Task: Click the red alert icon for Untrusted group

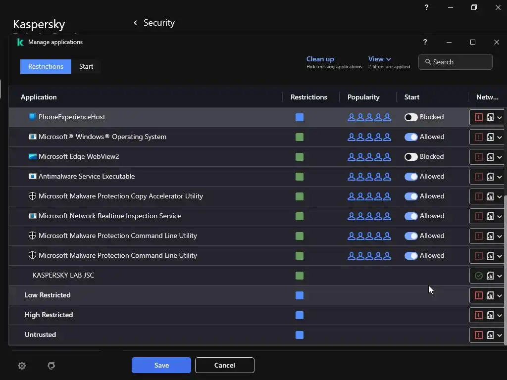Action: [478, 335]
